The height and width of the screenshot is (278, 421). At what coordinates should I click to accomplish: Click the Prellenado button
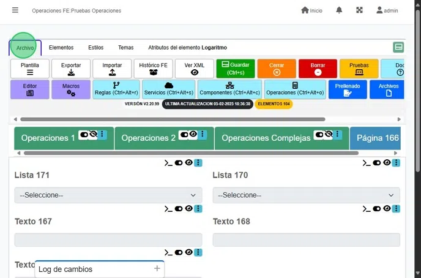pos(348,89)
